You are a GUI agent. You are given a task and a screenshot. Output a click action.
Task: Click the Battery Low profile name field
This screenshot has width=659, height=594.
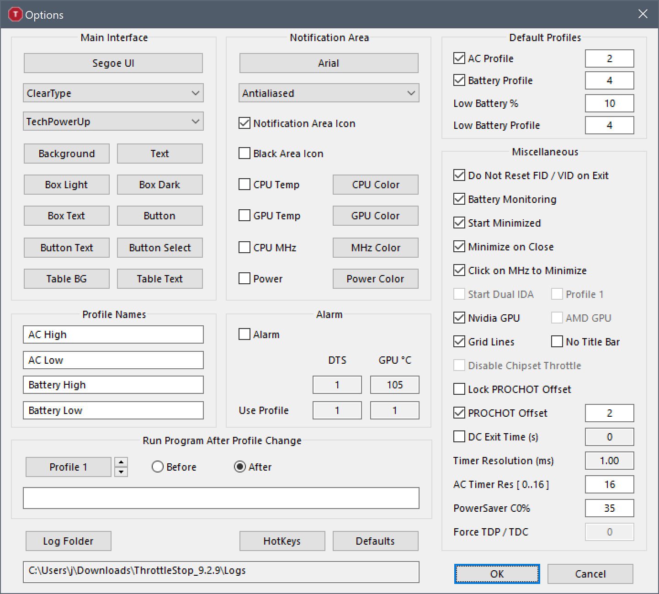coord(113,410)
